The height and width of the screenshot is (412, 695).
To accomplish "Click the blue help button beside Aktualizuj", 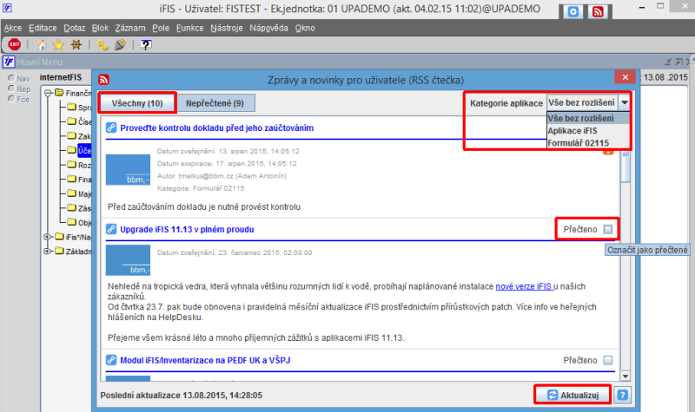I will point(622,395).
